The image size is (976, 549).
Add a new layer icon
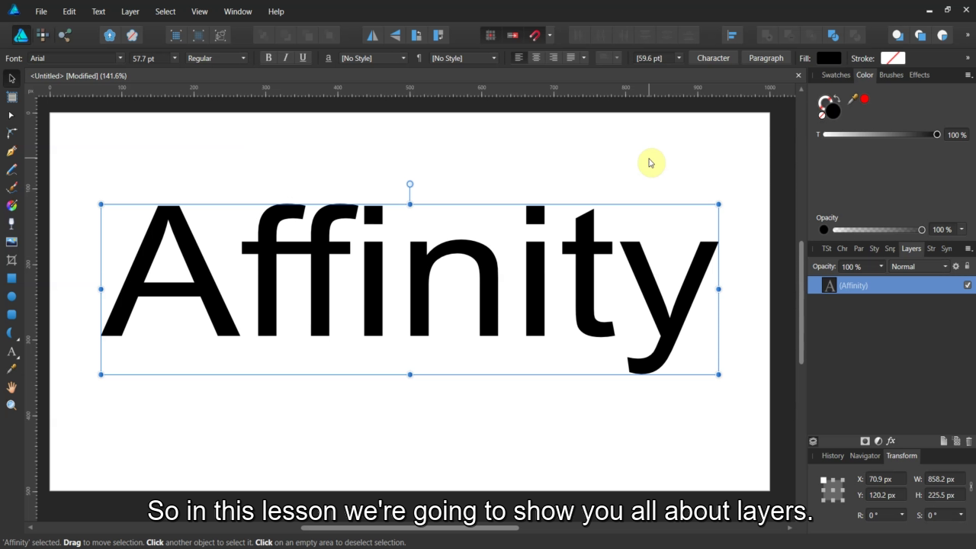943,441
